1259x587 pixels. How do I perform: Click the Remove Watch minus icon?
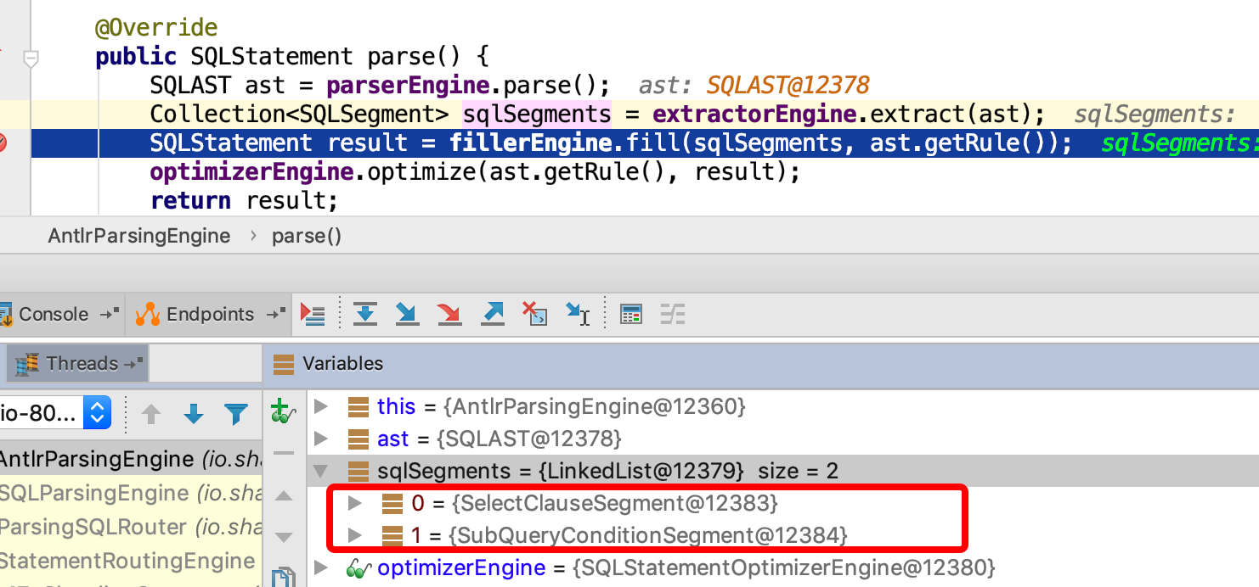click(x=283, y=454)
